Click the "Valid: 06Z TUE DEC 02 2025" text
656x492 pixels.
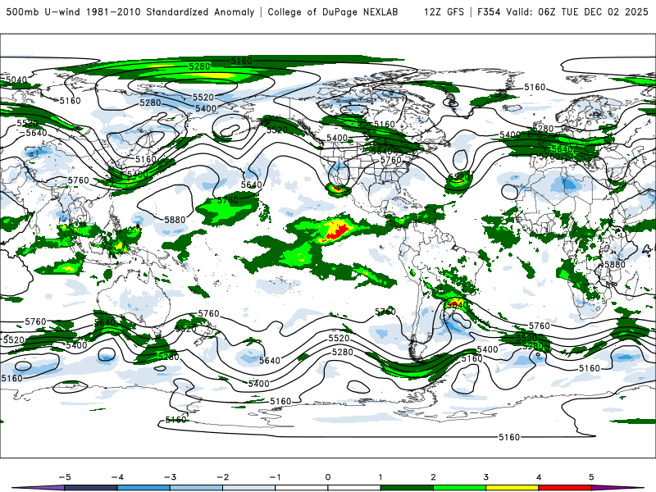tap(577, 12)
